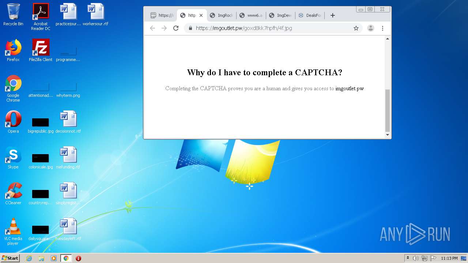This screenshot has width=468, height=263.
Task: Bookmark this page with star icon
Action: coord(356,28)
